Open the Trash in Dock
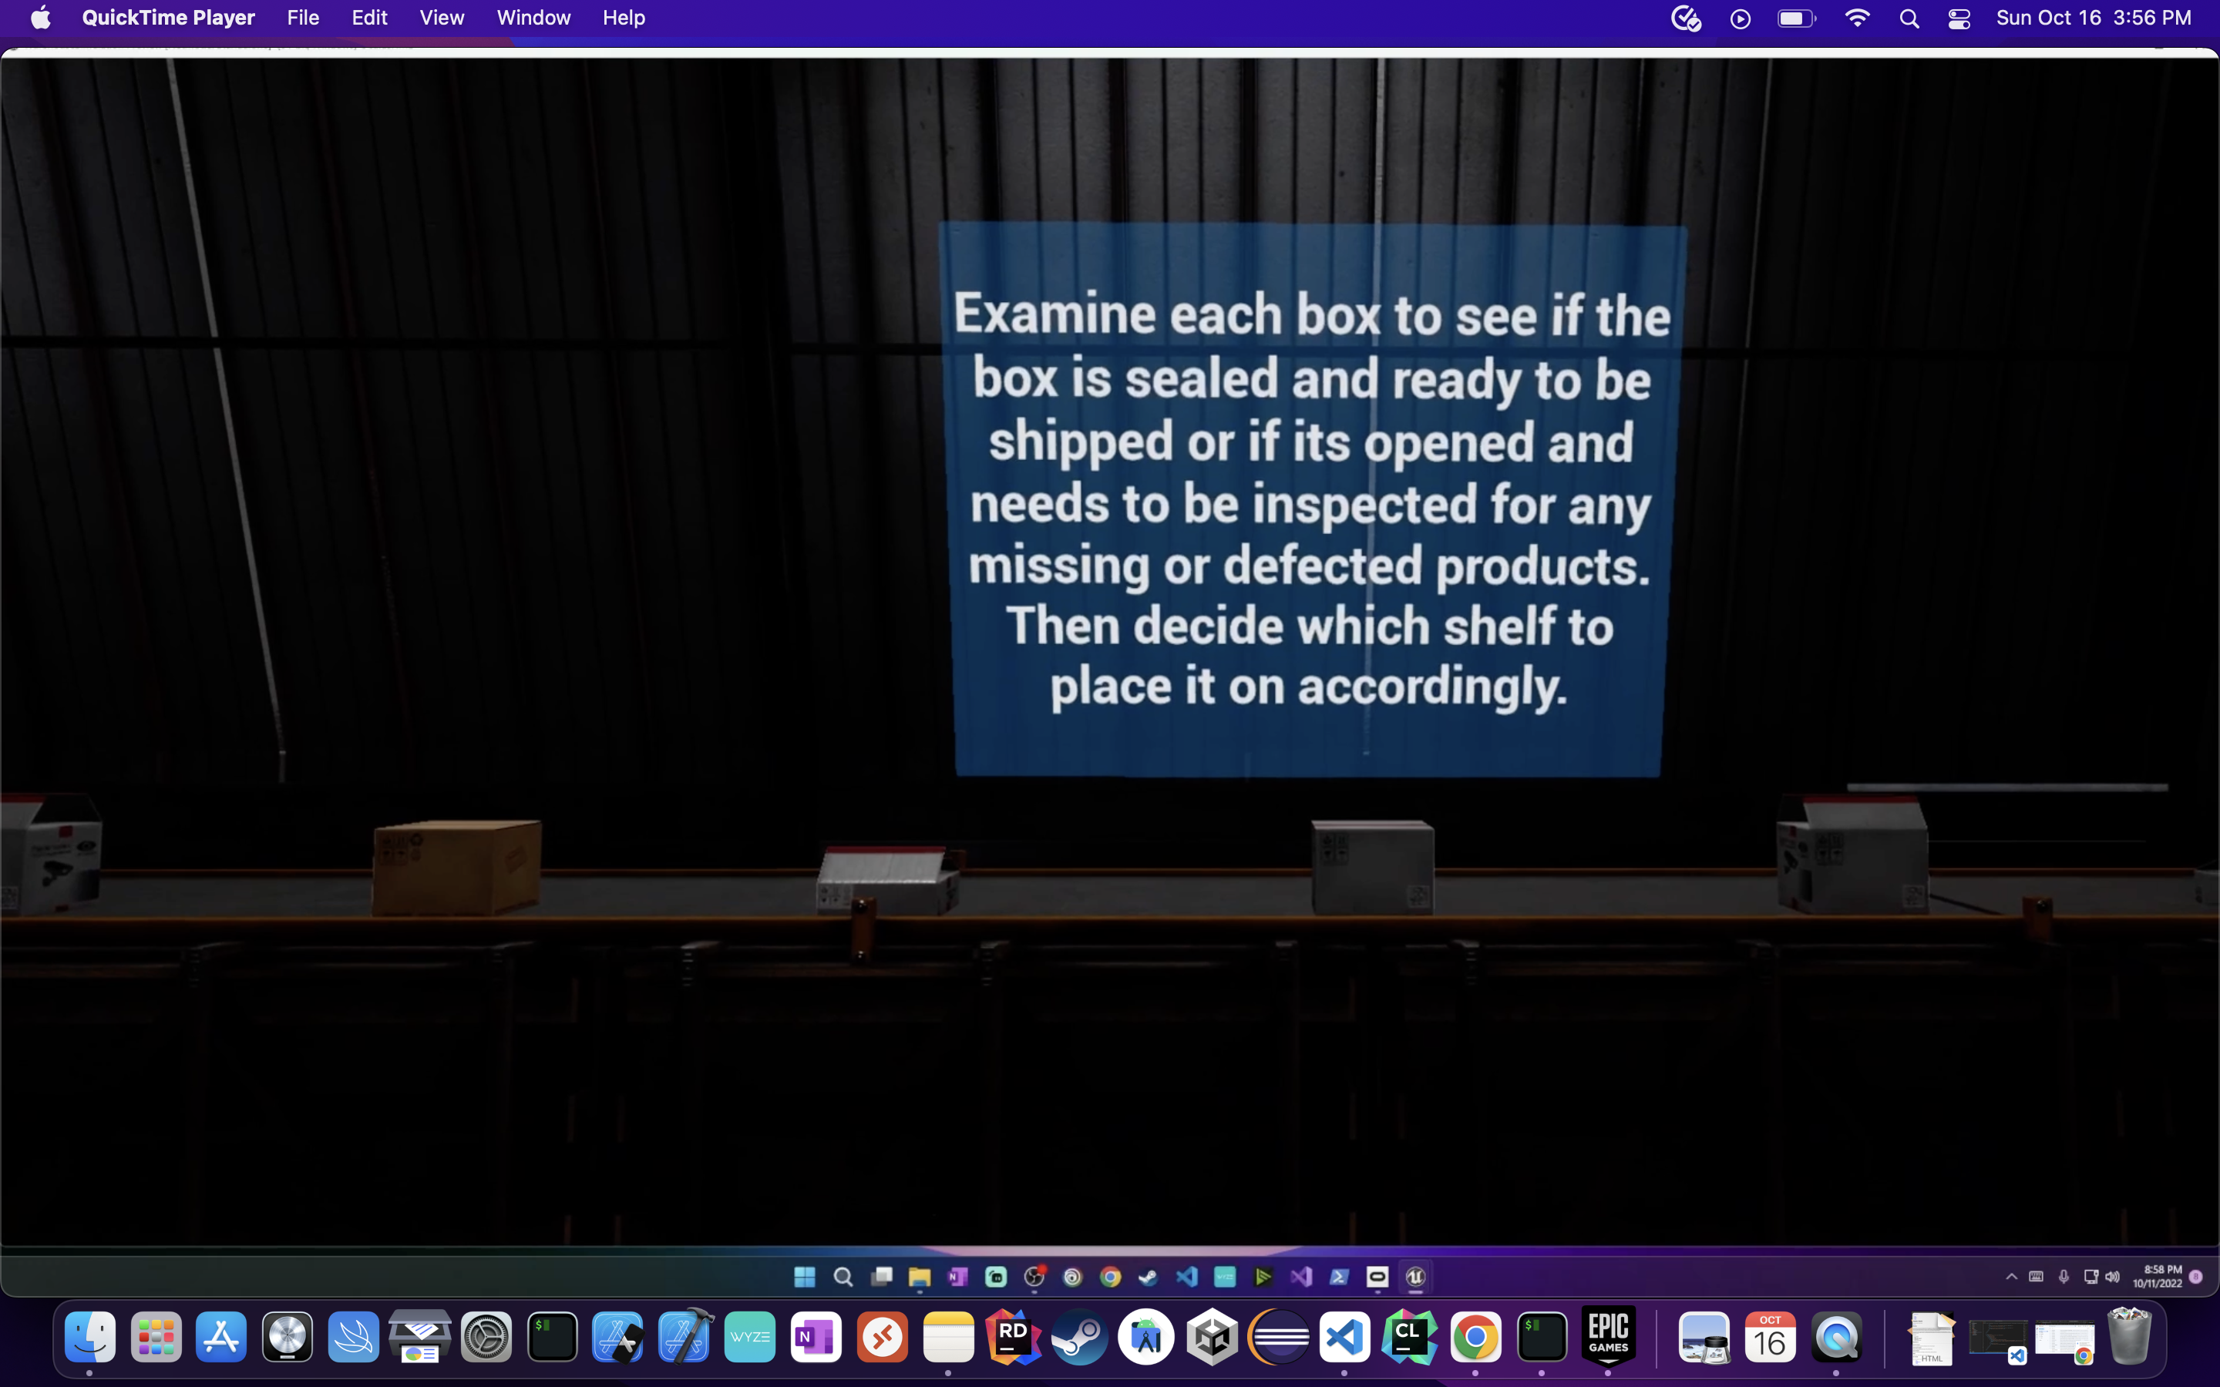2220x1387 pixels. tap(2129, 1337)
